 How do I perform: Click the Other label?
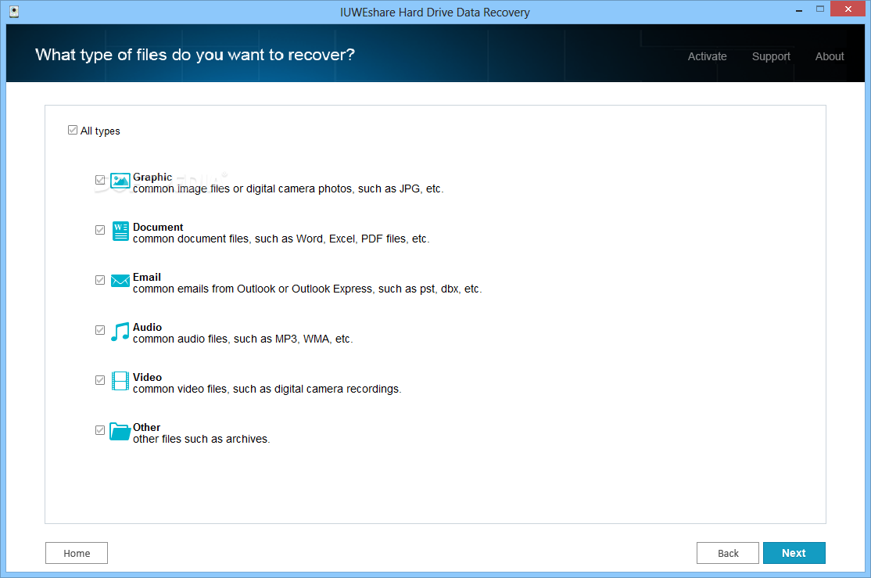[147, 427]
